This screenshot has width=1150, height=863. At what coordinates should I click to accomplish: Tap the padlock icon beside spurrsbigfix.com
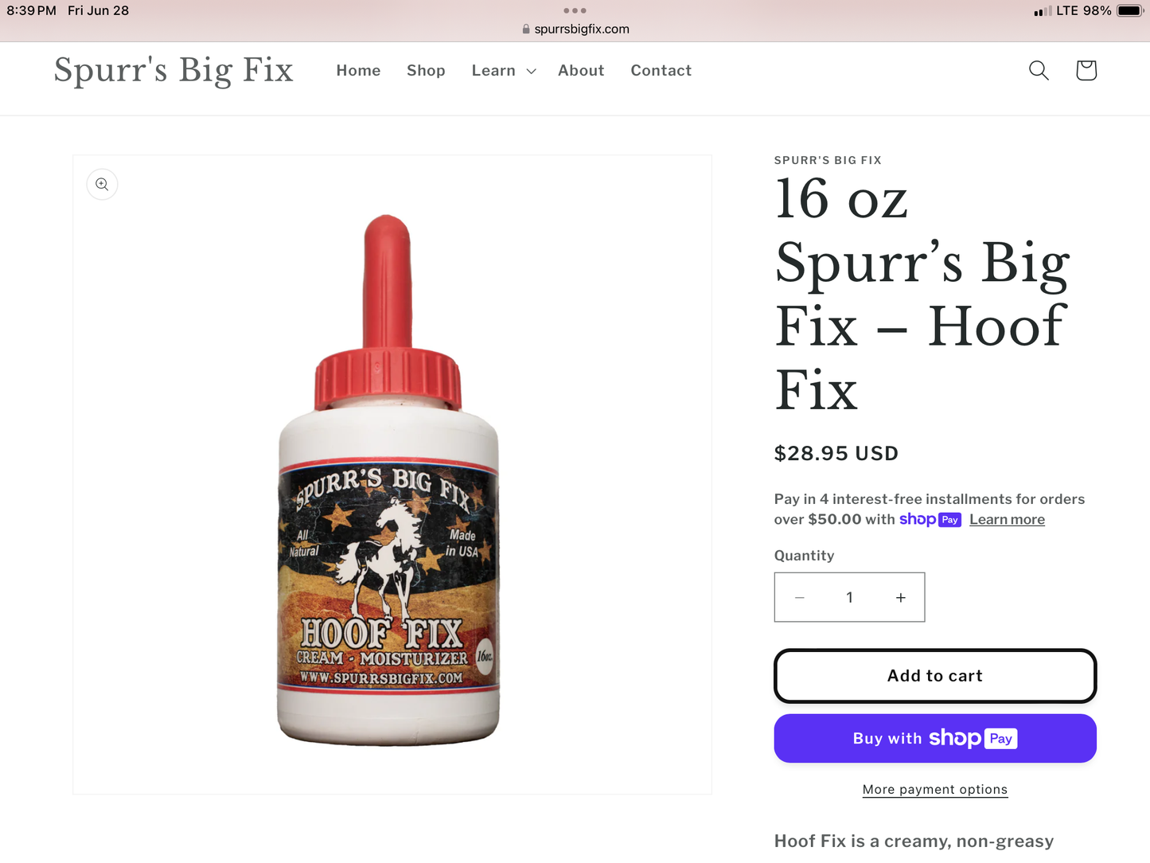(526, 29)
